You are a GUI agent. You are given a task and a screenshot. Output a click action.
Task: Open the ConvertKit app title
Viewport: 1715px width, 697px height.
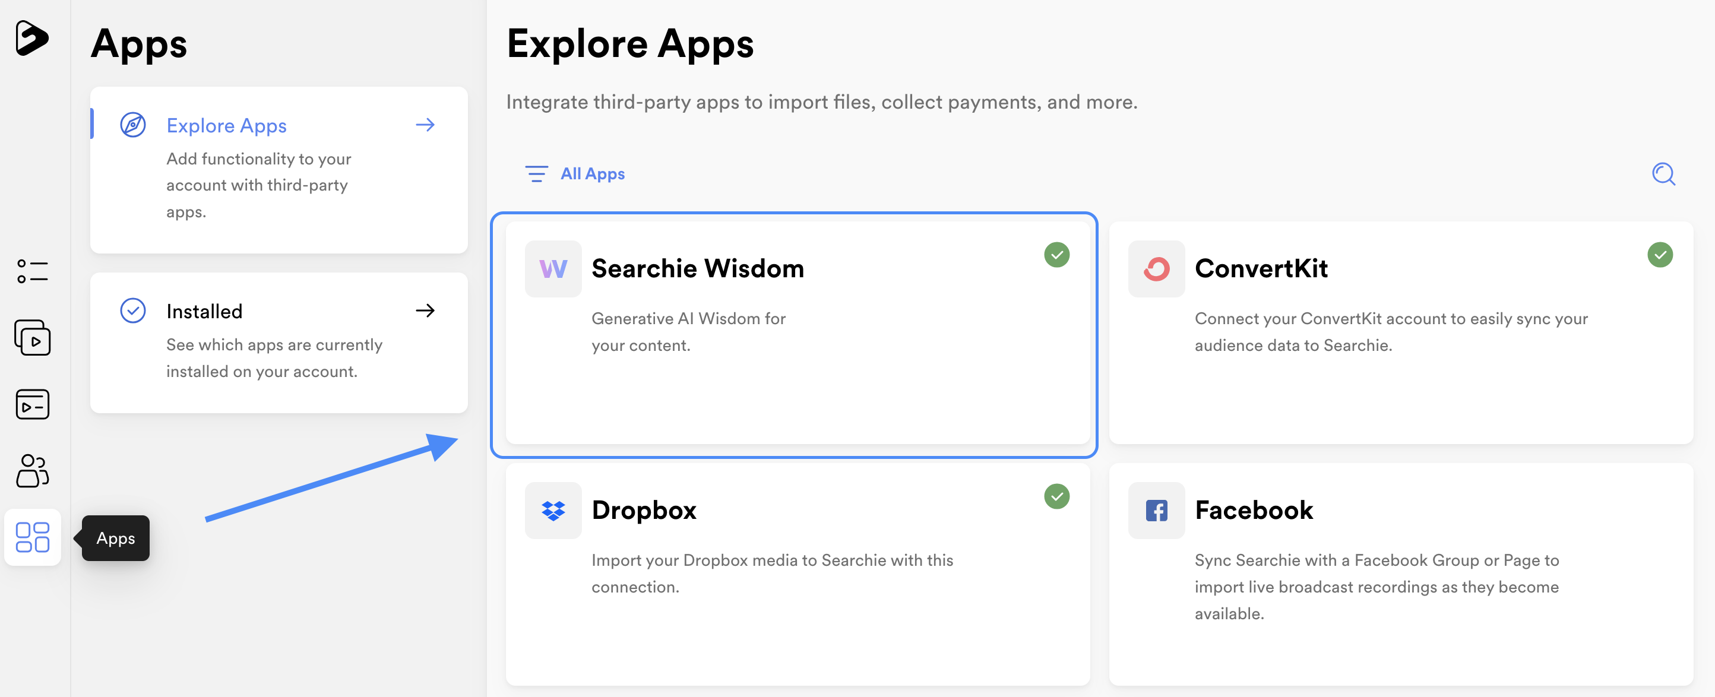1261,268
